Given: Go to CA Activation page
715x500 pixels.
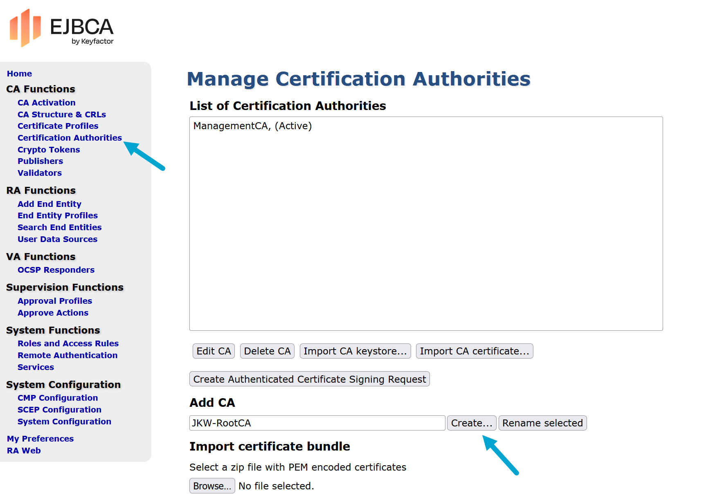Looking at the screenshot, I should pyautogui.click(x=46, y=103).
